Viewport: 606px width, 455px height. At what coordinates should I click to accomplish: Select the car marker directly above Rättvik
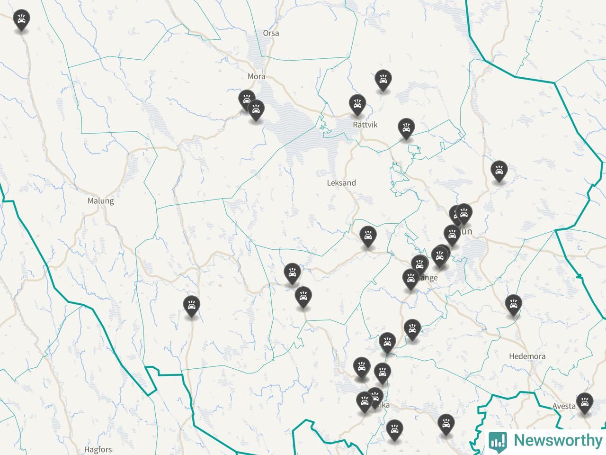356,104
